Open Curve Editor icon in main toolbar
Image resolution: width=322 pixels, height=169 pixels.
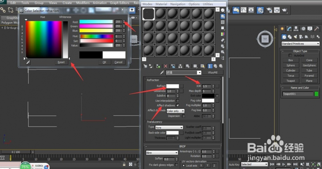tap(243, 10)
